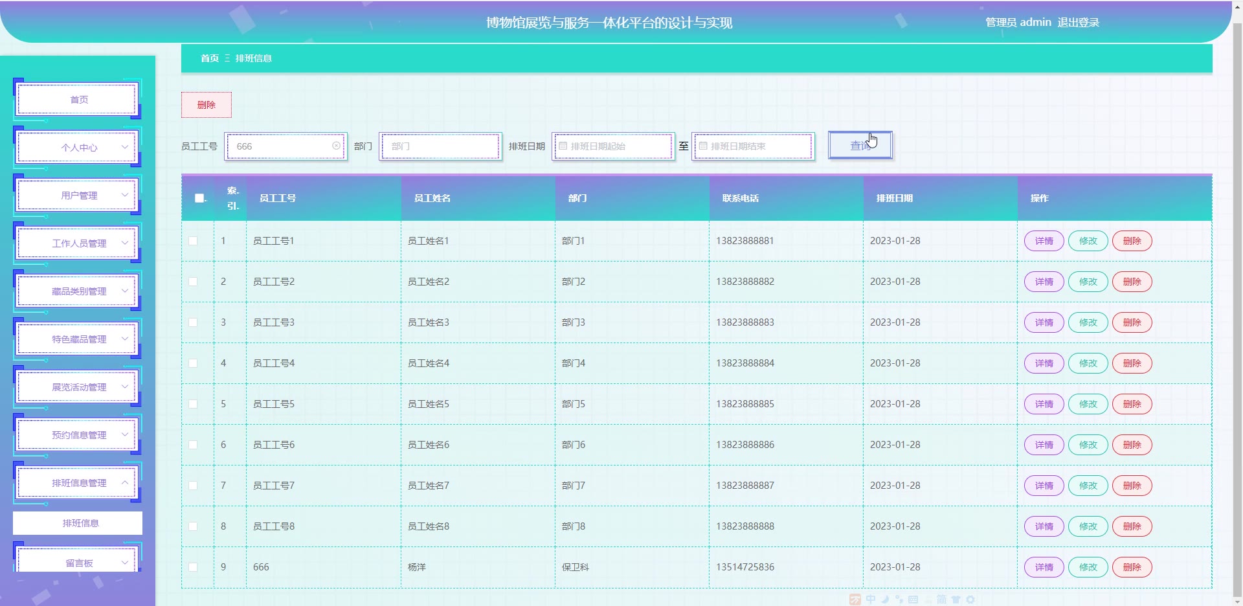The width and height of the screenshot is (1243, 606).
Task: Check the row checkbox for 员工工号7
Action: 193,486
